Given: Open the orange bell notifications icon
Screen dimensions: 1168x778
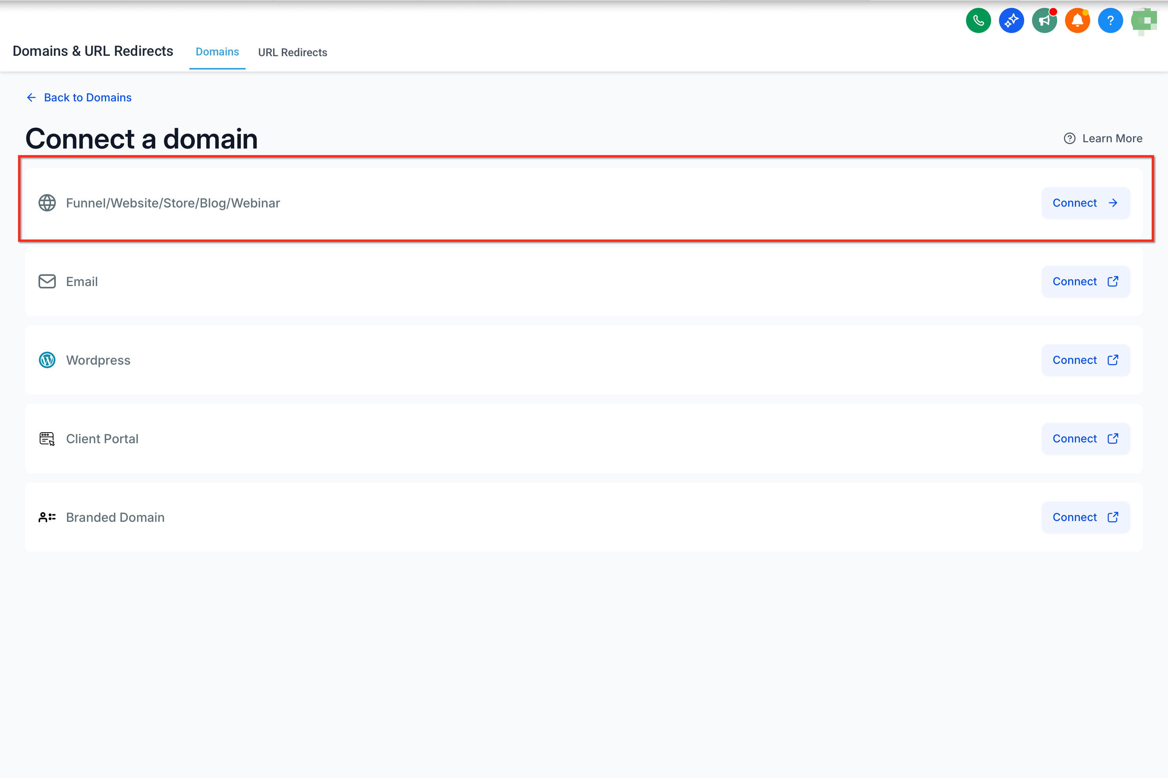Looking at the screenshot, I should [1077, 21].
